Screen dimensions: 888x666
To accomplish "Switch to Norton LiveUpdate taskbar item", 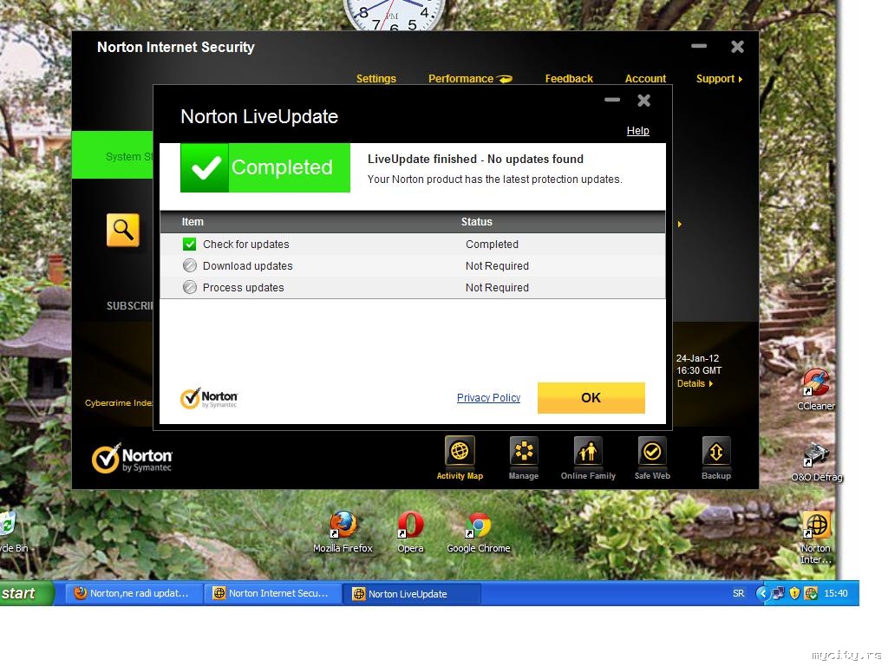I will [412, 594].
